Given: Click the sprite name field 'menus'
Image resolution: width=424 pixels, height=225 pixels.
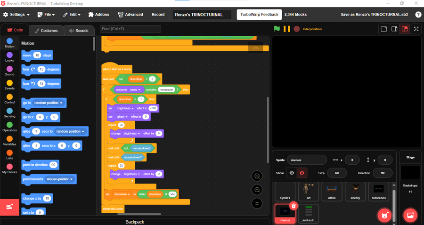Looking at the screenshot, I should [x=307, y=160].
